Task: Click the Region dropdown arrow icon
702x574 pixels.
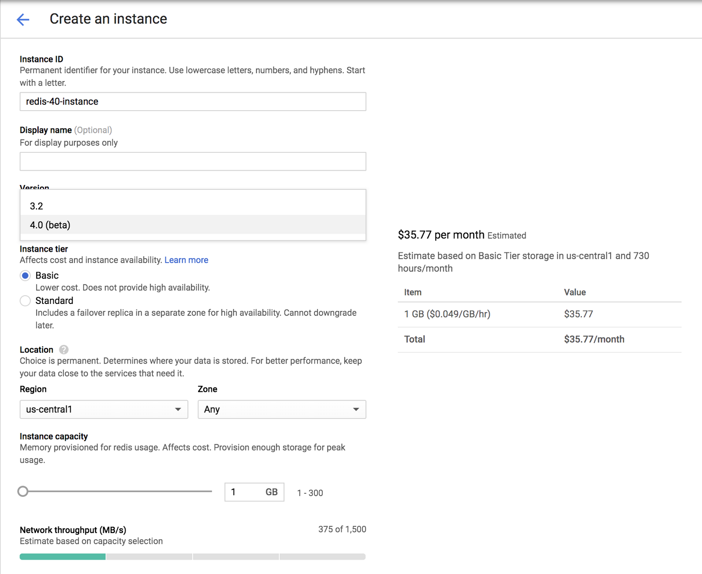Action: coord(179,410)
